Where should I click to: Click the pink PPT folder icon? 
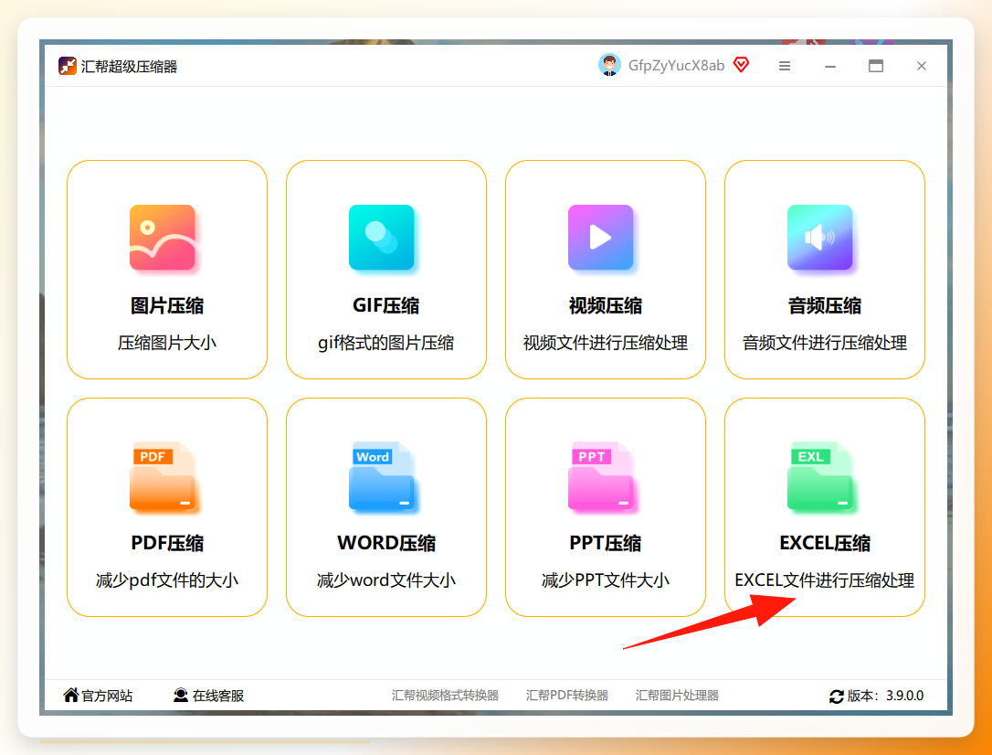601,475
